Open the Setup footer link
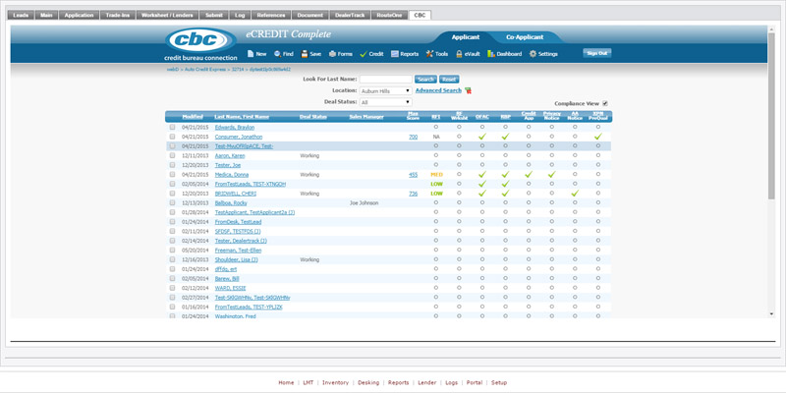This screenshot has width=786, height=393. click(x=499, y=382)
